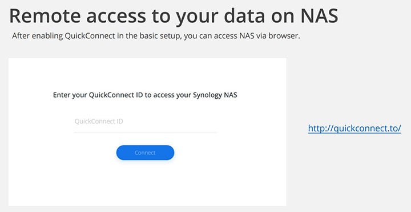This screenshot has width=411, height=212.
Task: Click 'Synology NAS' in the prompt text
Action: coord(215,95)
